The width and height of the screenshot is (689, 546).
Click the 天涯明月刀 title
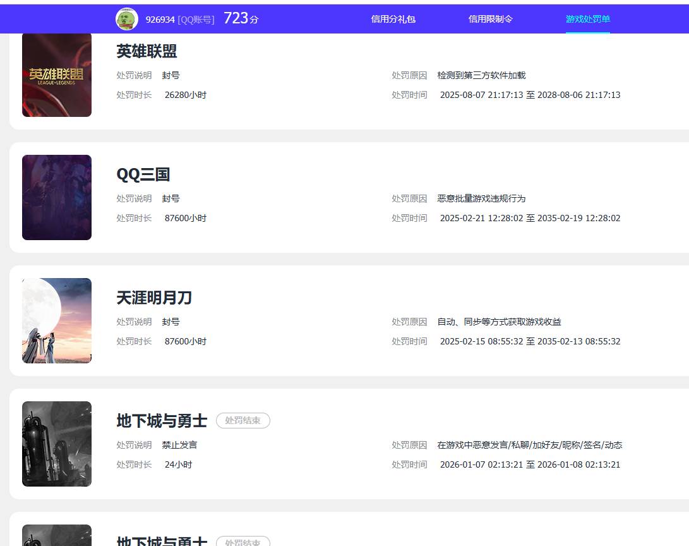154,298
